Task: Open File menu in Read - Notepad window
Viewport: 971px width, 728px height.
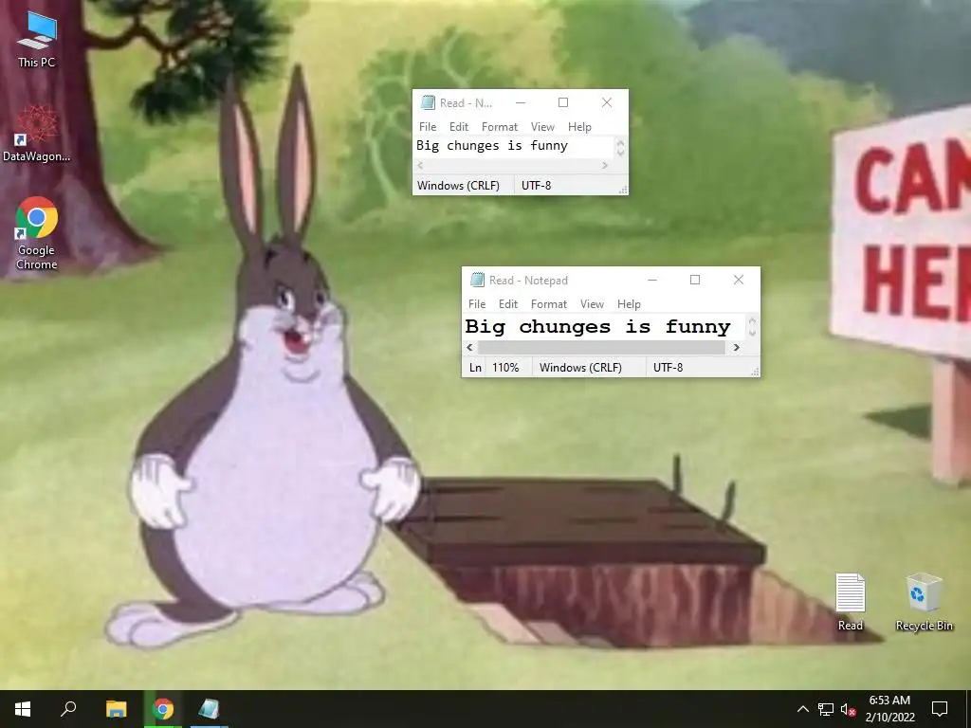Action: [x=477, y=304]
